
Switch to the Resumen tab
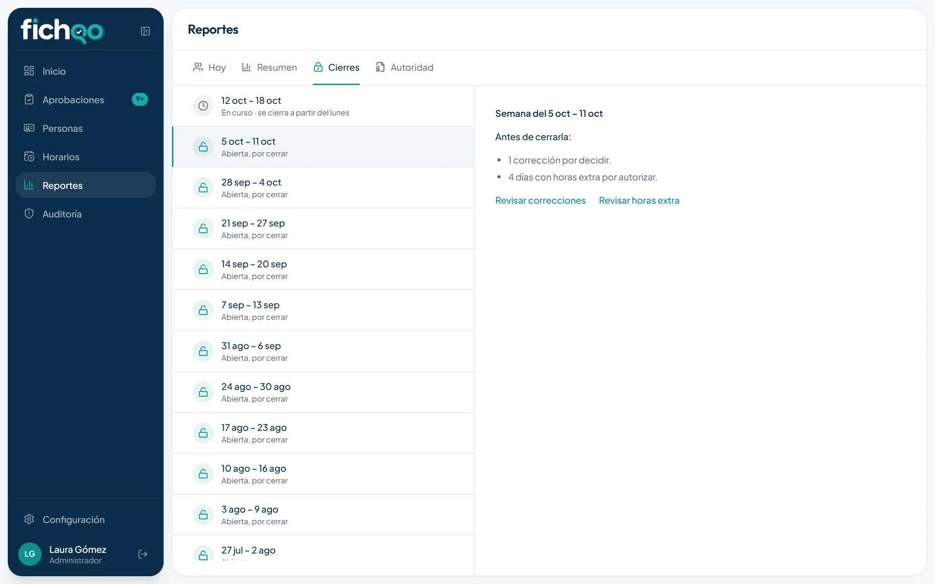pos(270,67)
